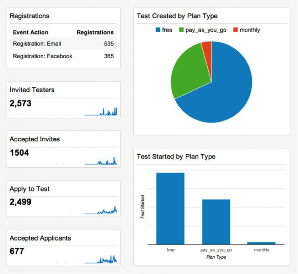The image size is (298, 274).
Task: Select the Registration: Email row
Action: (x=63, y=43)
